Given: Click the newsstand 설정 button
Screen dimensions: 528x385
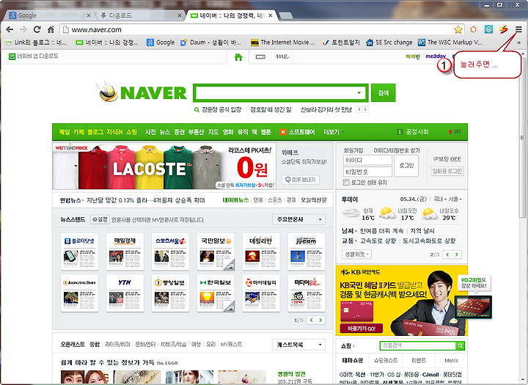Looking at the screenshot, I should click(x=100, y=219).
